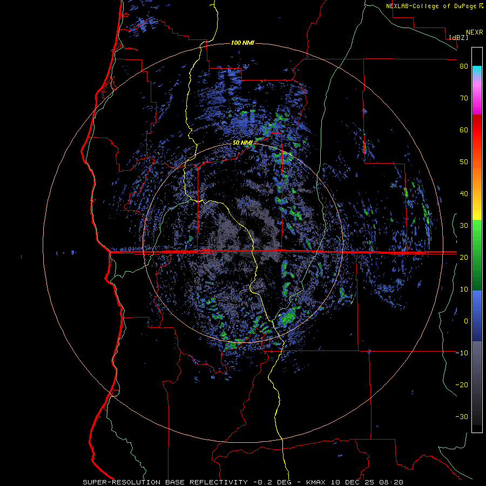Screen dimensions: 486x486
Task: Click the 40 value on dBZ scale
Action: pos(464,194)
